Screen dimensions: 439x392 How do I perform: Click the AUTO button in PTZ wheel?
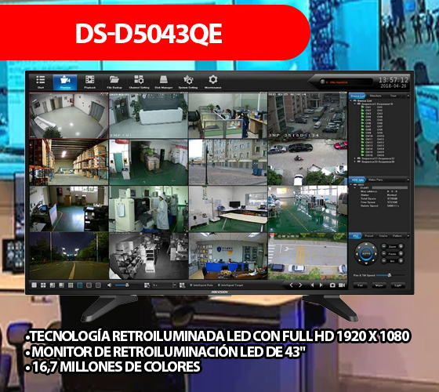pos(366,254)
